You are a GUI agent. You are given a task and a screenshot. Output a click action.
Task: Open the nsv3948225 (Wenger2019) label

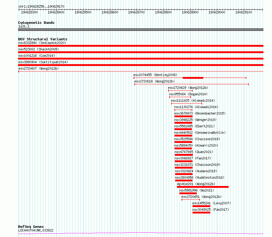click(195, 120)
